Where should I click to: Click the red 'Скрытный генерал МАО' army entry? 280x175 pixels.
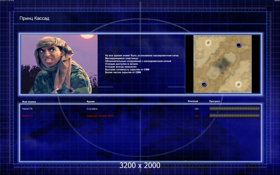click(x=100, y=116)
